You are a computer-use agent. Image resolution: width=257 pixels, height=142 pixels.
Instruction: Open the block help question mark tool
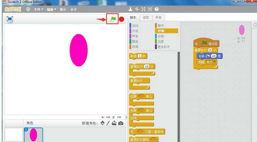(x=157, y=9)
